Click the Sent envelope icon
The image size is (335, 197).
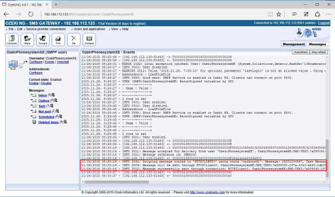[x=33, y=106]
